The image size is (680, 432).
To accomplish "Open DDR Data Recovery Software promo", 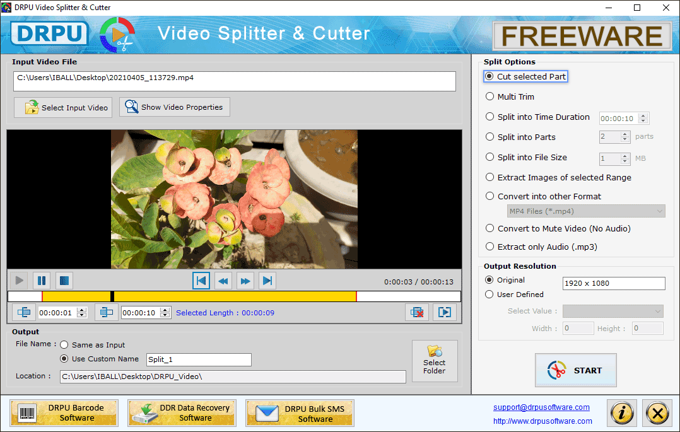I will [x=182, y=413].
